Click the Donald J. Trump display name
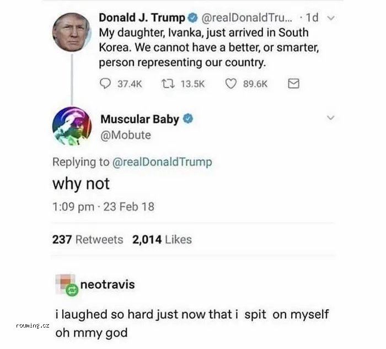The width and height of the screenshot is (386, 349). [x=142, y=18]
